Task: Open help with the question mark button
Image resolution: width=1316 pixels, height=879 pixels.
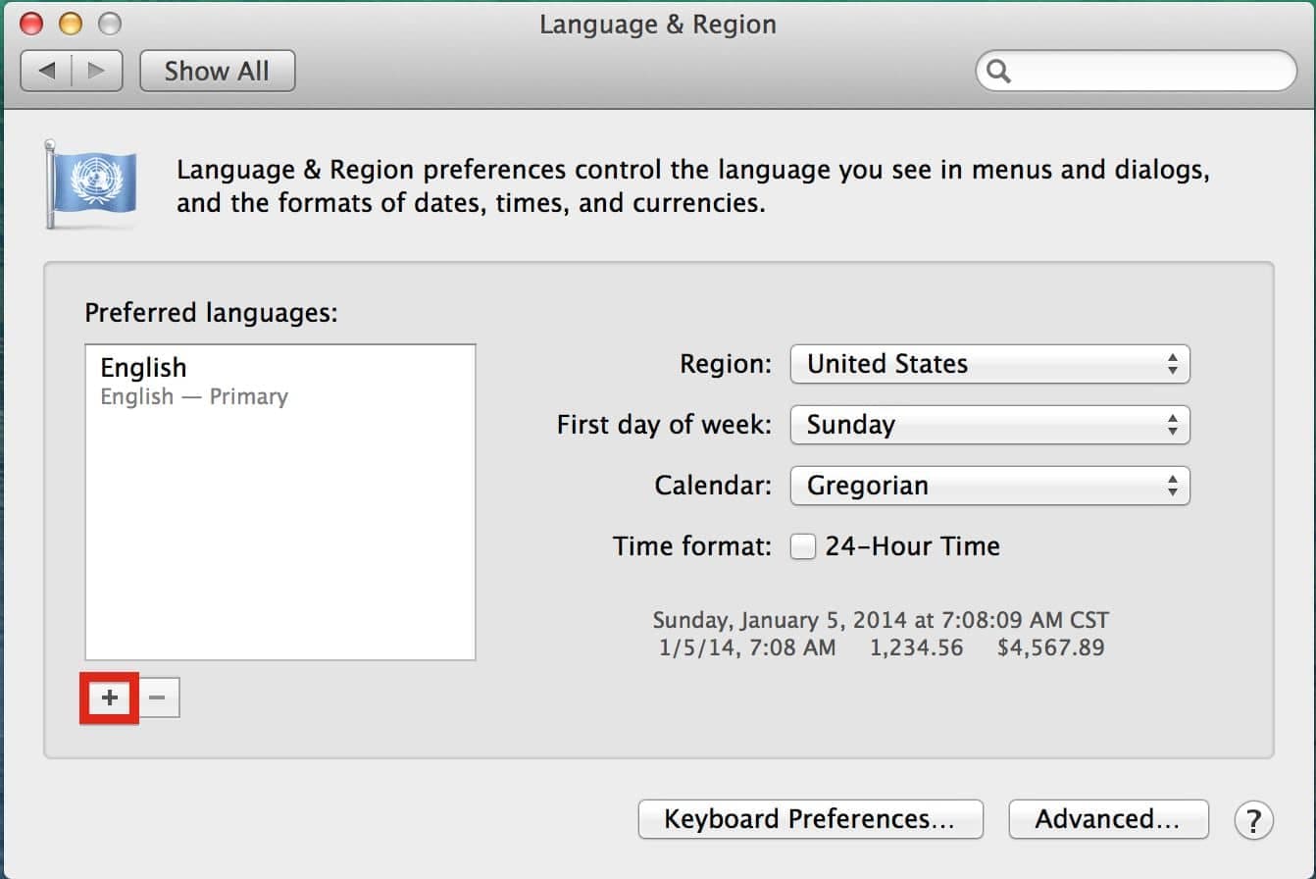Action: [1253, 819]
